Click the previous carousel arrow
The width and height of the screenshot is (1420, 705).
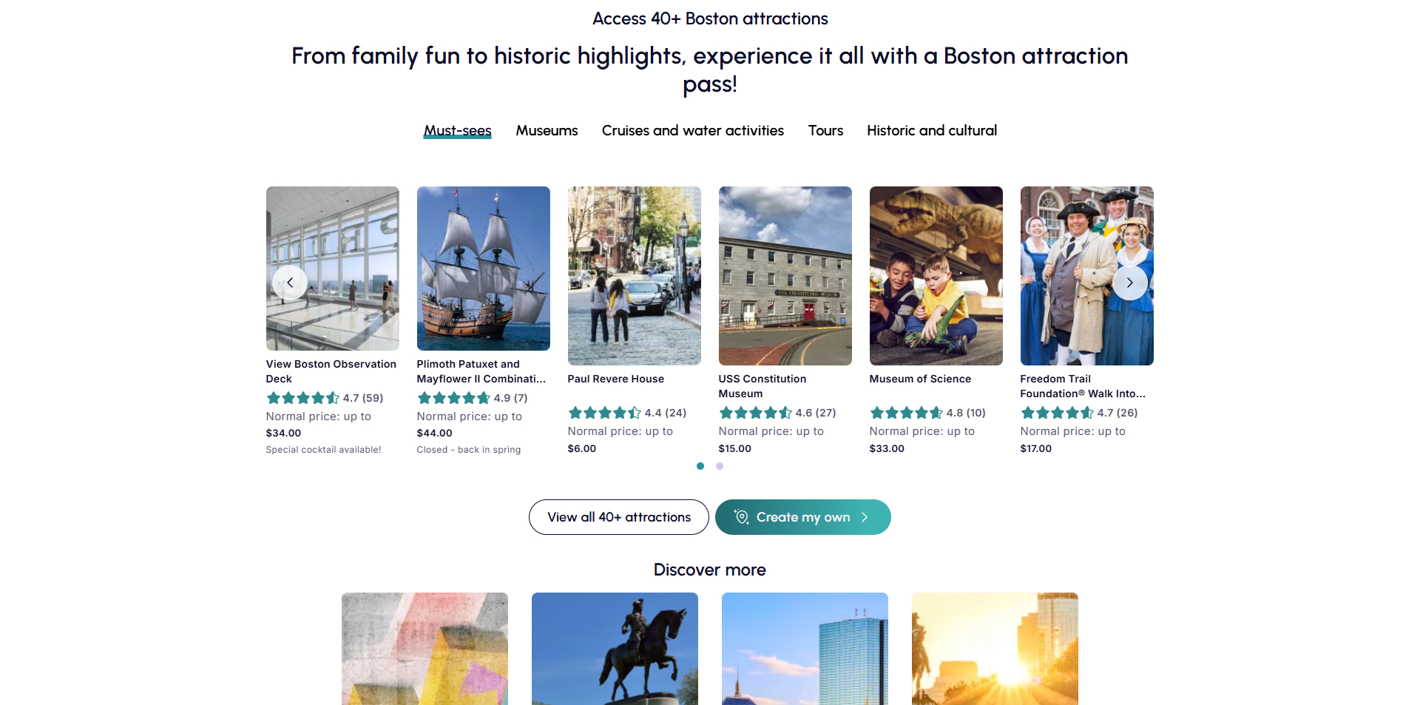[290, 283]
